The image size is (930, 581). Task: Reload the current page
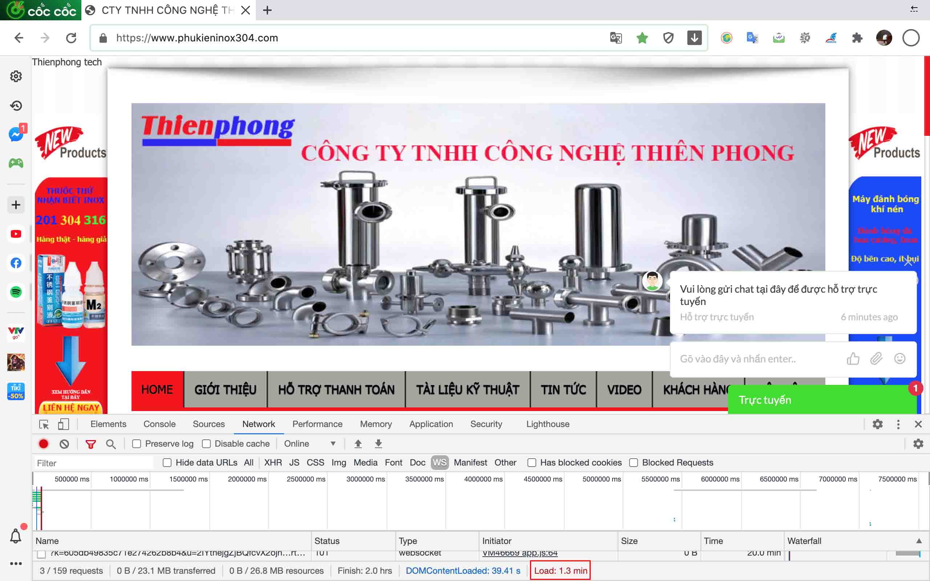click(71, 38)
